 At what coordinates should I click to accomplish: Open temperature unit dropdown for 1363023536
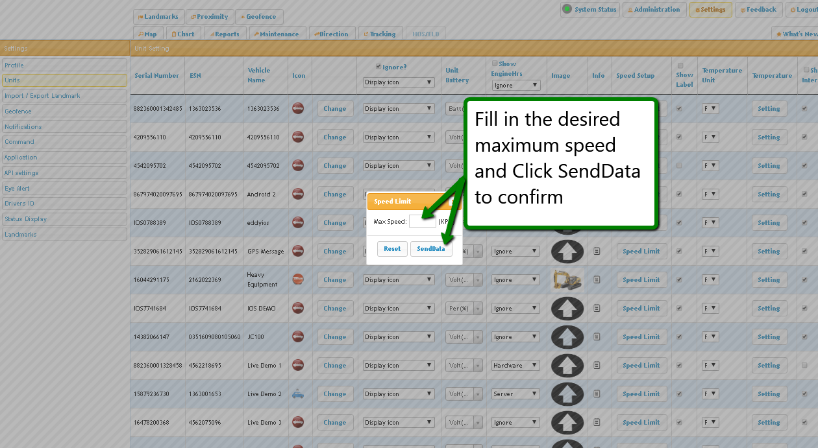(710, 109)
